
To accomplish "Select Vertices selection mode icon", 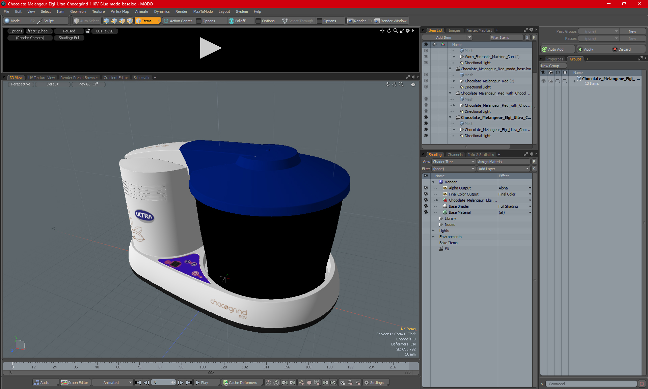I will click(106, 21).
